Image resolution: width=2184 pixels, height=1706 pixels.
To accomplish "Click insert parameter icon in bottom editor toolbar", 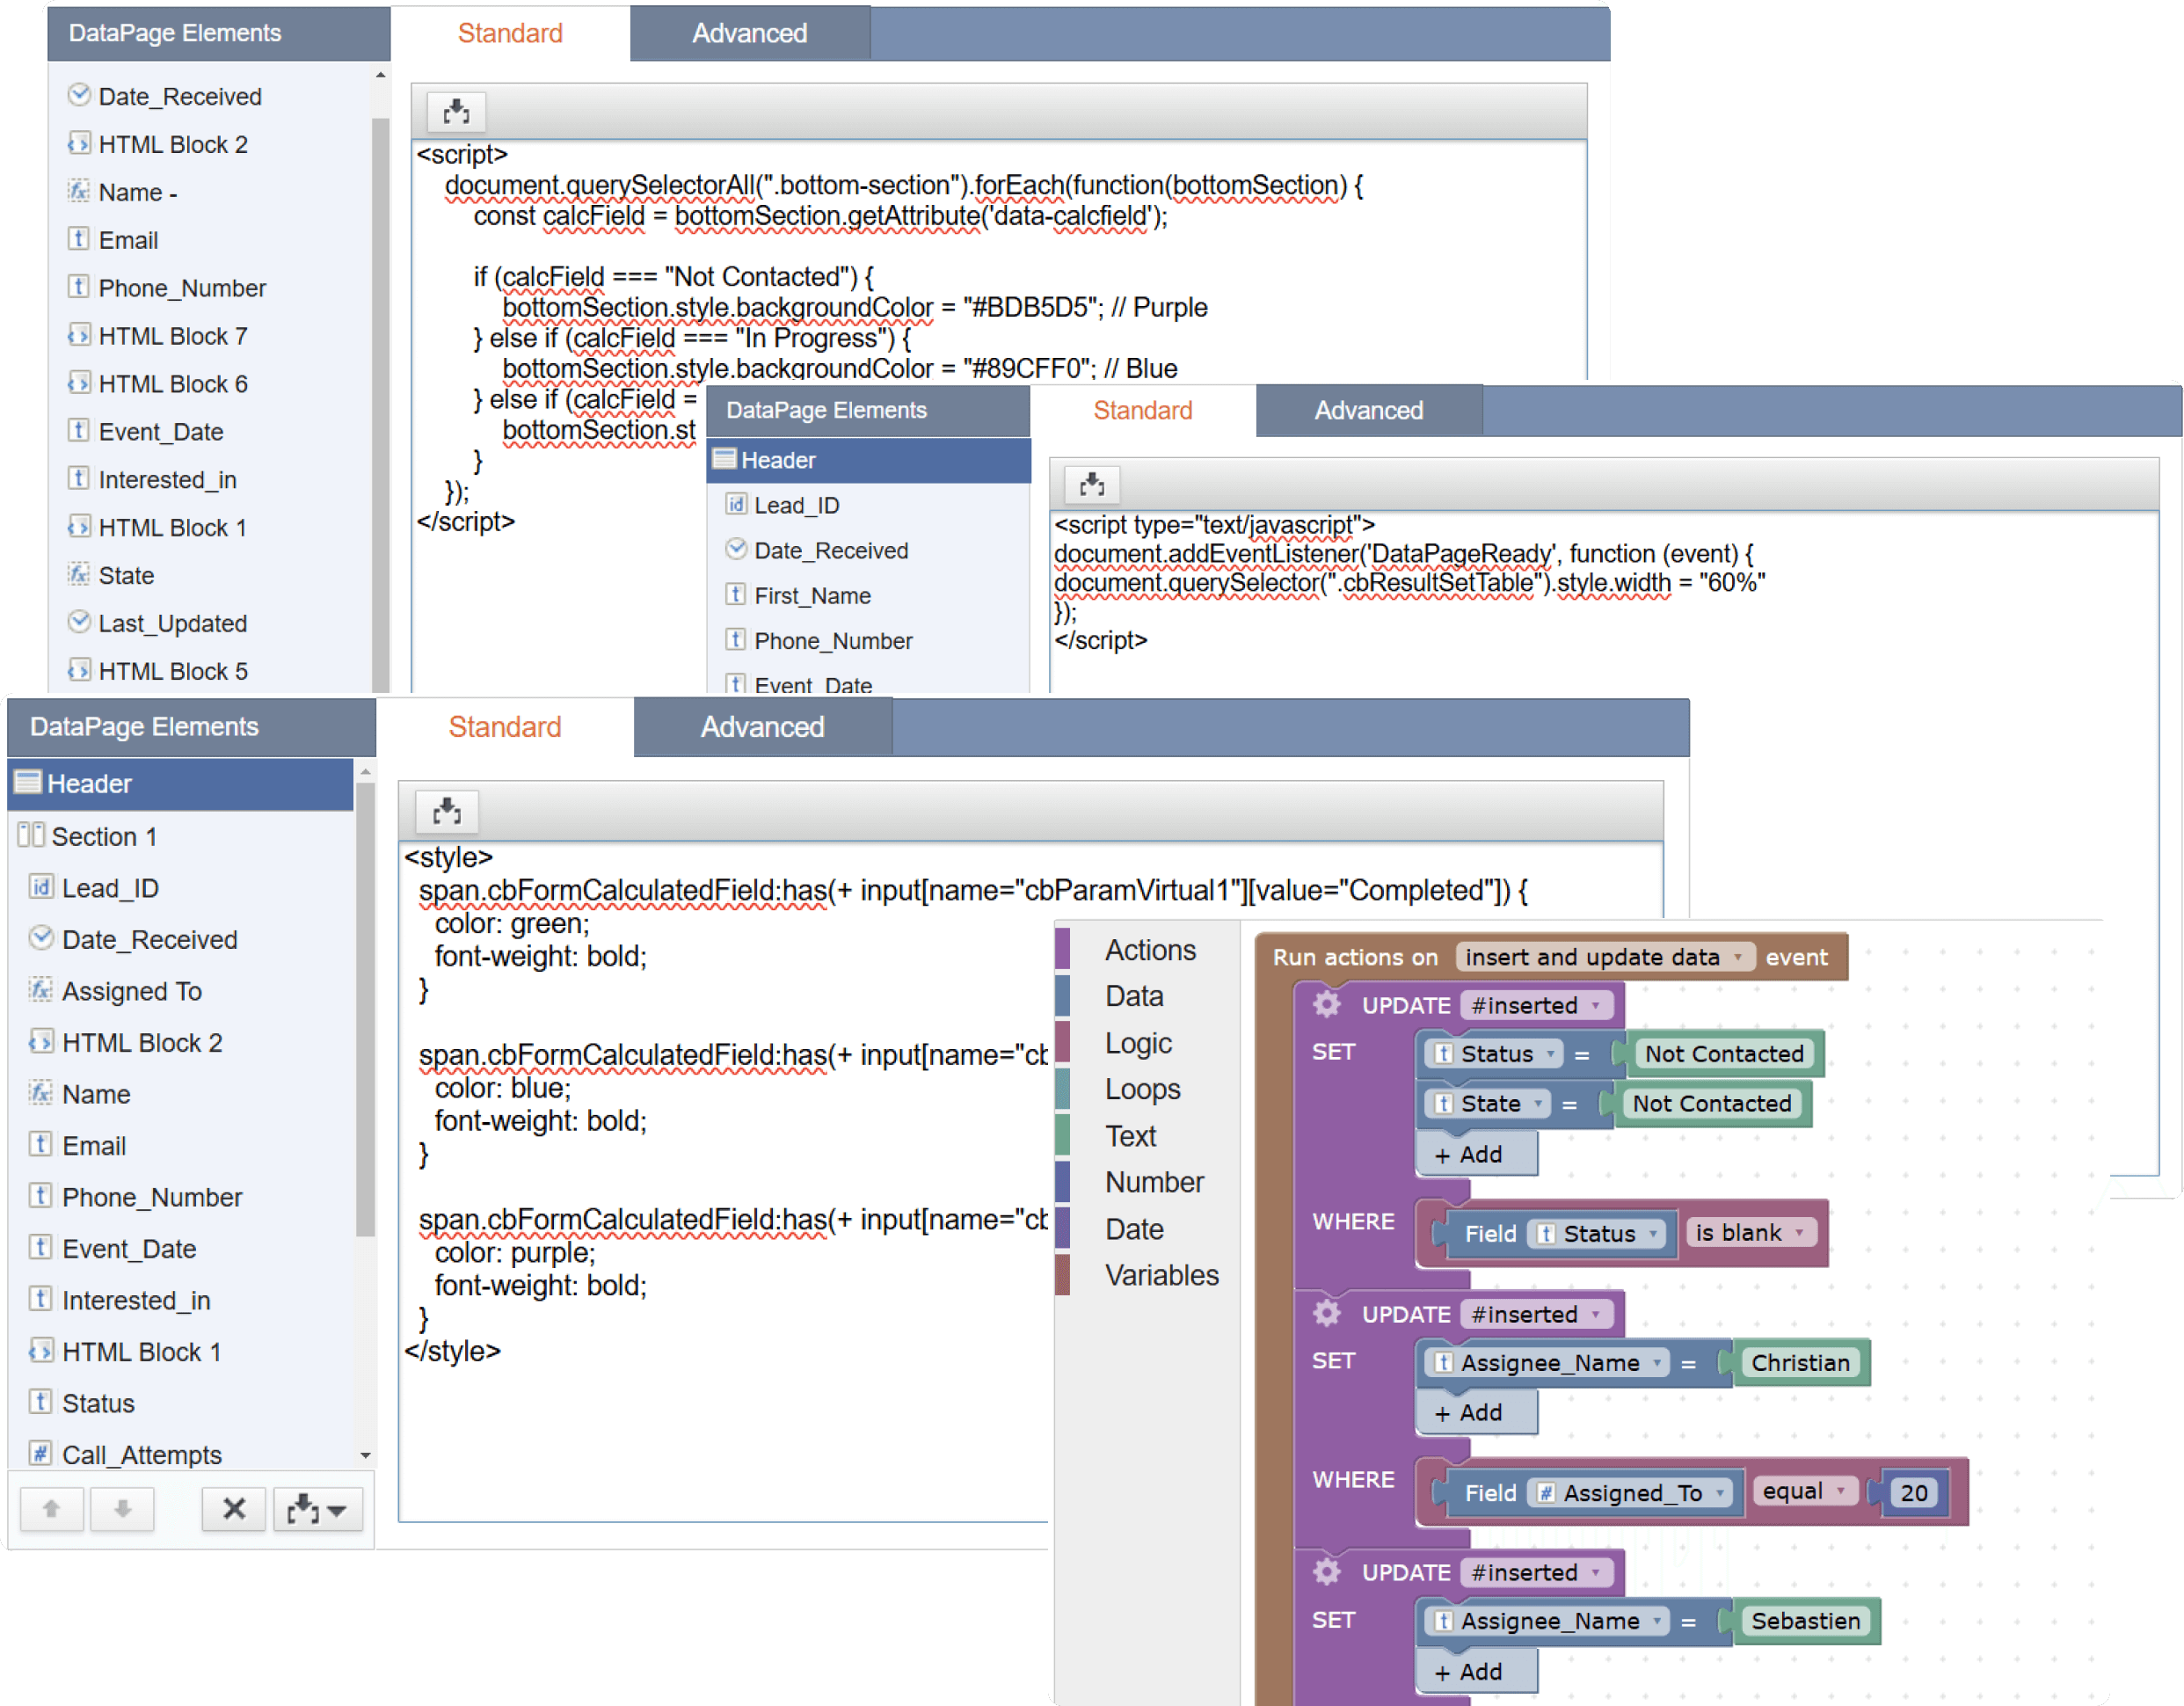I will pos(447,811).
